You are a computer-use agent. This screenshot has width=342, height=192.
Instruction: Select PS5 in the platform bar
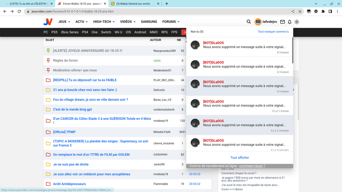tap(54, 32)
